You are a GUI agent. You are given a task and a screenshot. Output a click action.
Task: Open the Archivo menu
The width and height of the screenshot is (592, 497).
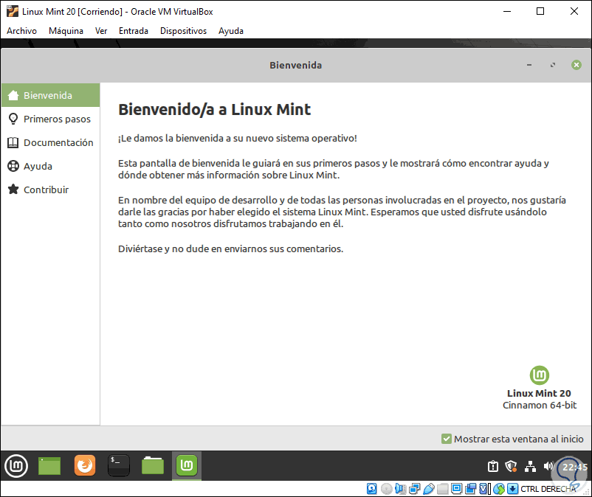click(x=21, y=31)
